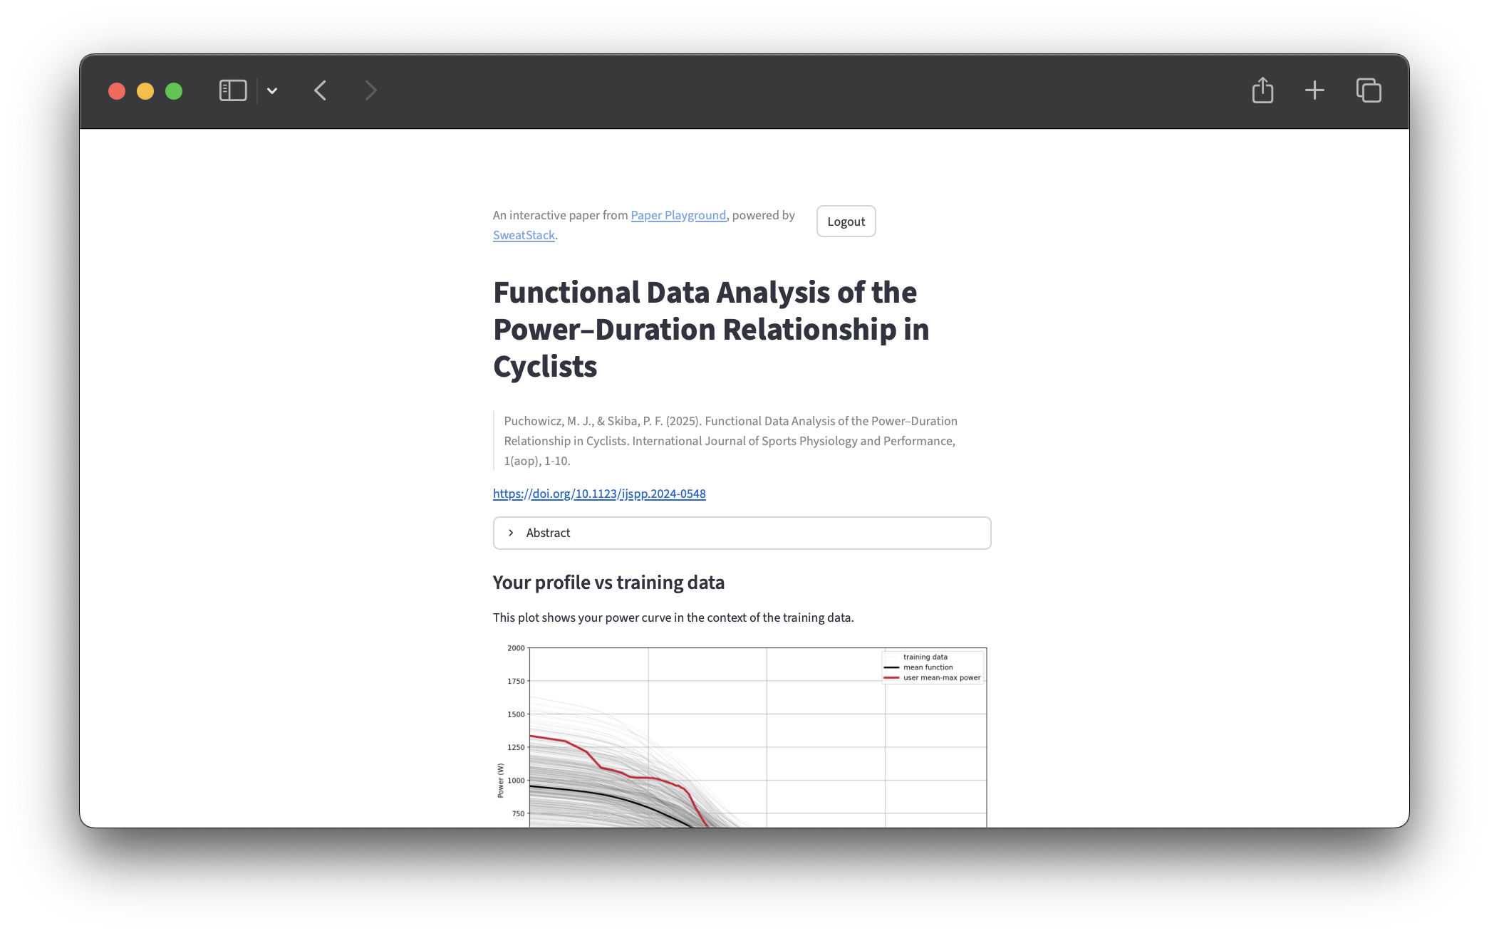
Task: Click the Functional Data Analysis paper title
Action: [x=710, y=329]
